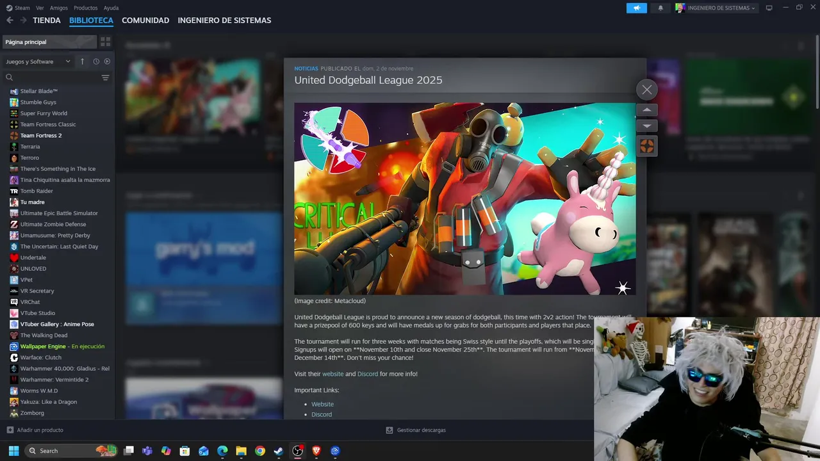Open the Steam menu
Image resolution: width=820 pixels, height=461 pixels.
[x=18, y=8]
